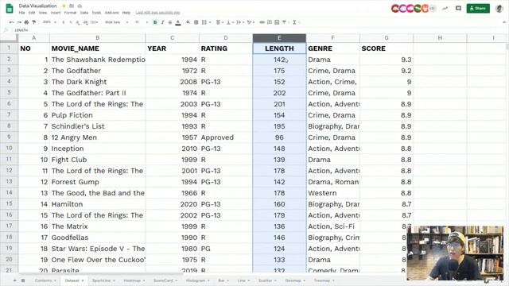This screenshot has width=509, height=286.
Task: Click the formula bar input field
Action: [260, 30]
